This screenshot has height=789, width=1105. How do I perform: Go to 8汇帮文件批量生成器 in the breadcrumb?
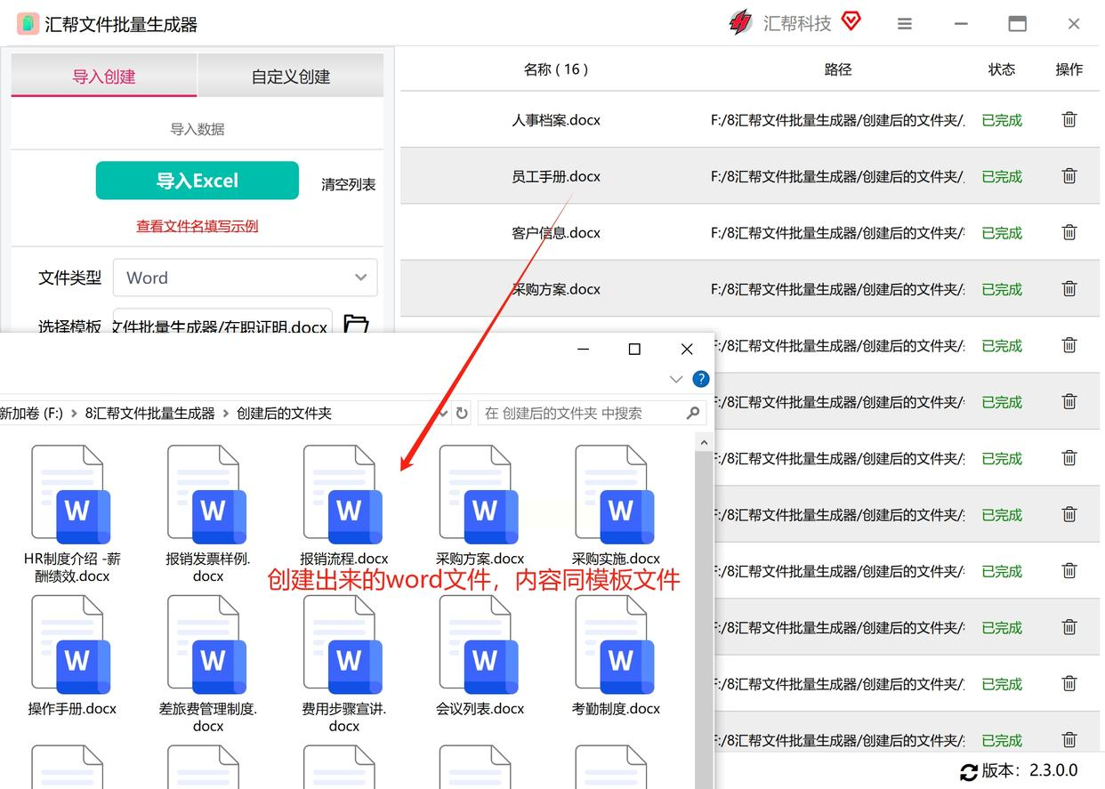pyautogui.click(x=150, y=413)
